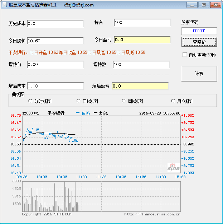Select the 日K线图 radio button
Viewport: 223px width, 224px height.
click(79, 101)
